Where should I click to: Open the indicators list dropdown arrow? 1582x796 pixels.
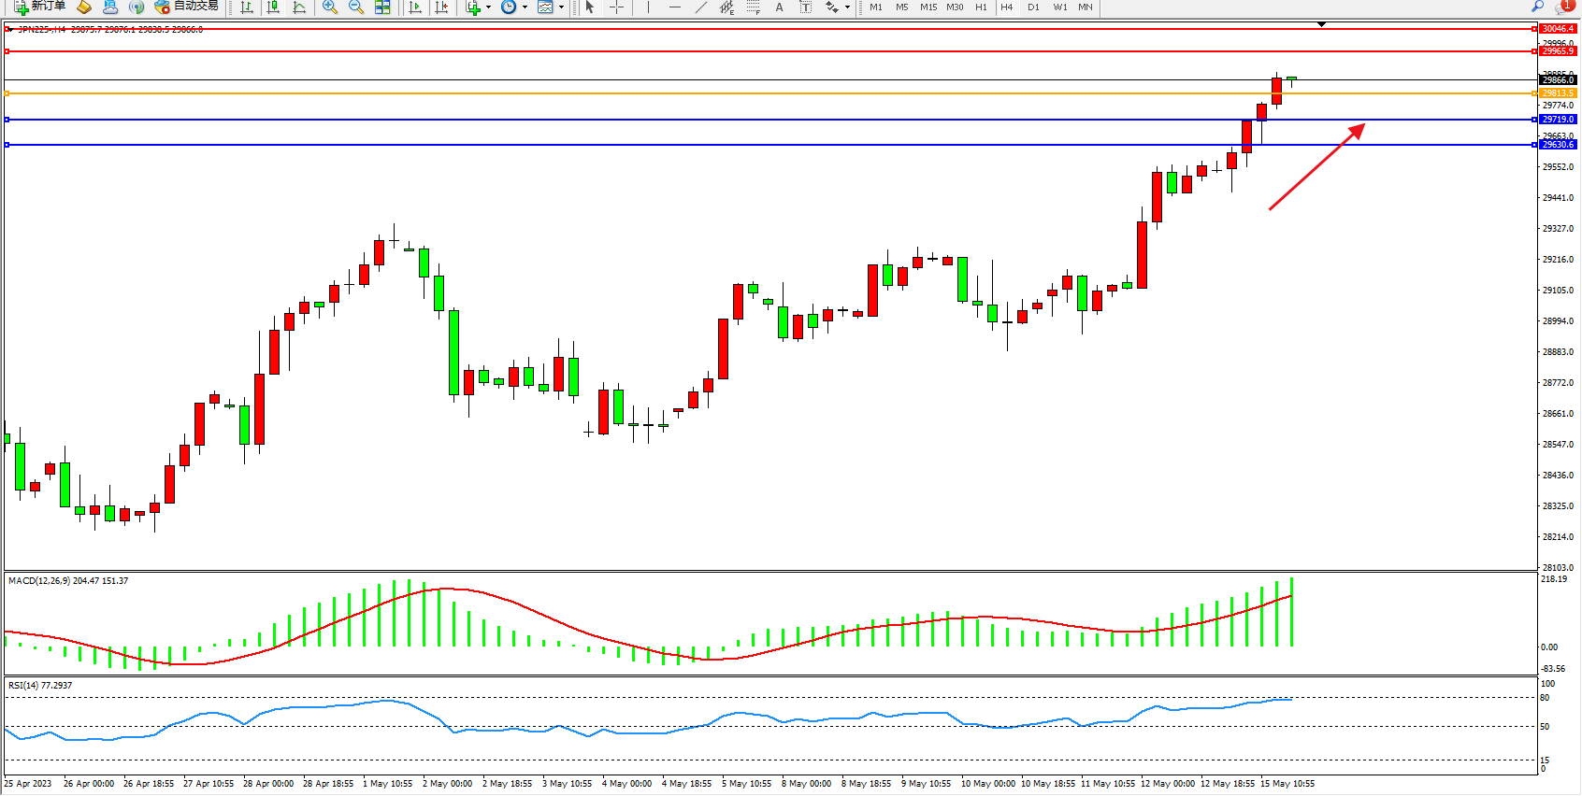coord(488,7)
